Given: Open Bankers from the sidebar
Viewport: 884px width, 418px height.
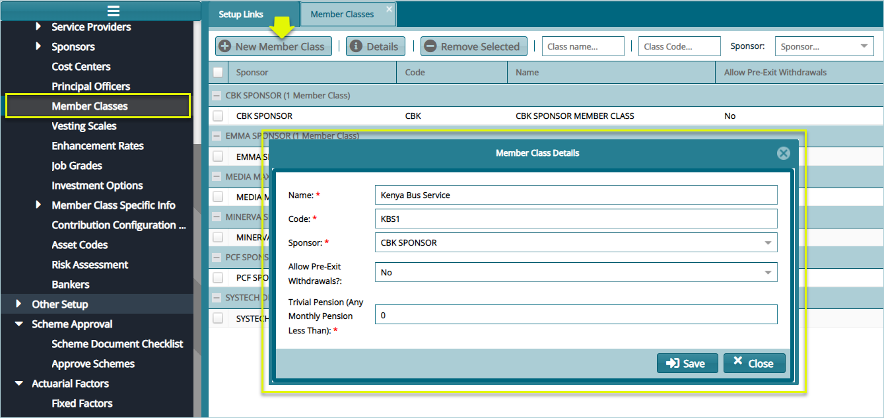Looking at the screenshot, I should [71, 285].
